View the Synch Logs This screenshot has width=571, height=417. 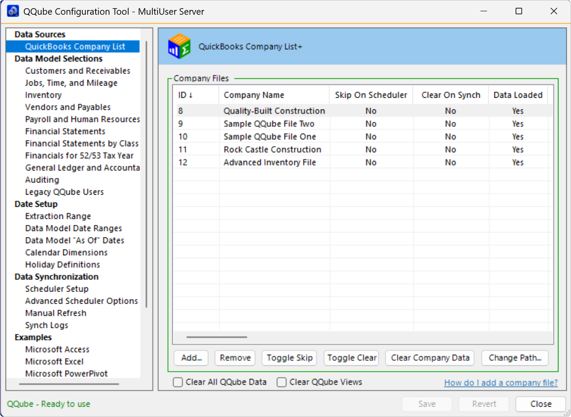(46, 325)
